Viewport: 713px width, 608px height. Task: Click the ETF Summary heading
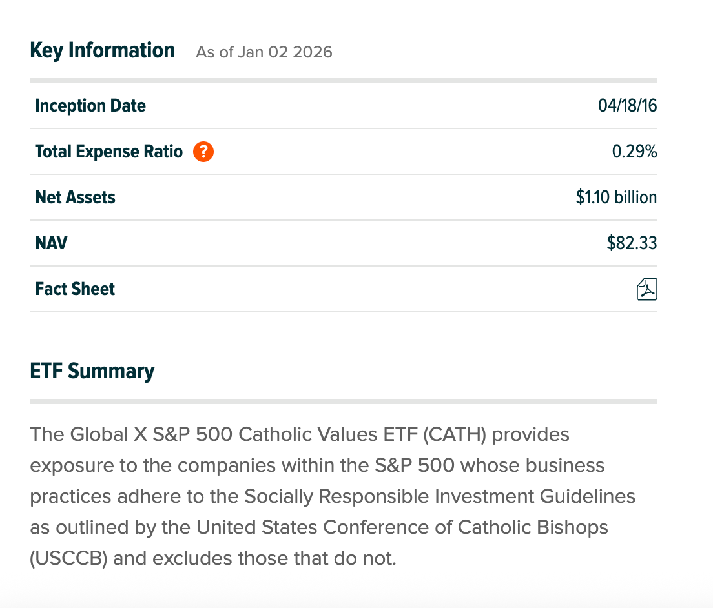[92, 370]
